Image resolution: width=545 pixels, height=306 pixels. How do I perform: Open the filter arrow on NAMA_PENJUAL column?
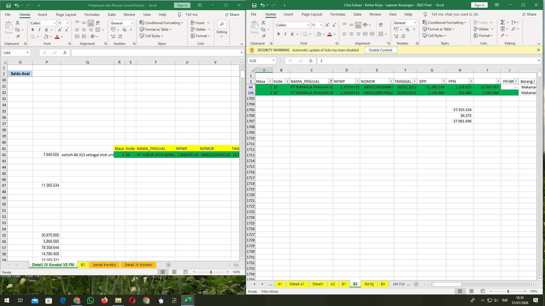point(330,81)
